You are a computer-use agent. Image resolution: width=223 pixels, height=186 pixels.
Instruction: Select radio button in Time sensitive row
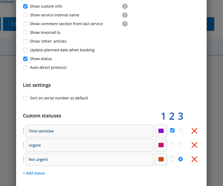tap(180, 131)
